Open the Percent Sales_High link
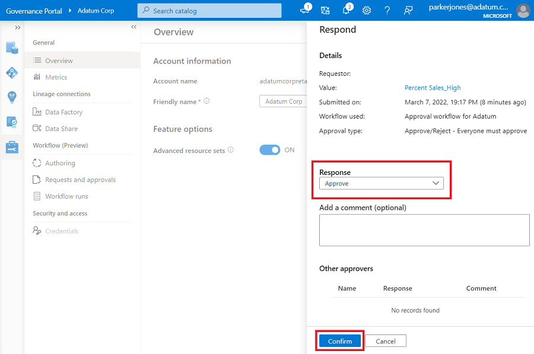This screenshot has width=534, height=354. pyautogui.click(x=433, y=88)
